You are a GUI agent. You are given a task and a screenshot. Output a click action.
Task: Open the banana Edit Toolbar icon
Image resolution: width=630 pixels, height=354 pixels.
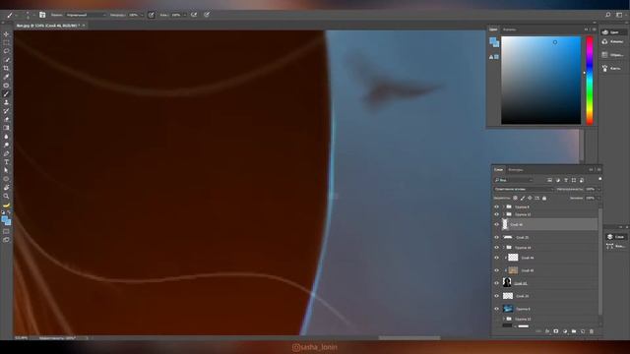click(x=6, y=205)
